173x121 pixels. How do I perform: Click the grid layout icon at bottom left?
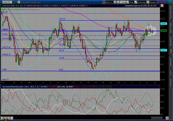(x=2, y=118)
